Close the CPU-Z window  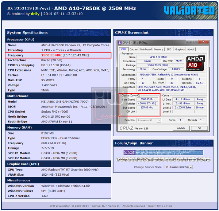point(204,42)
